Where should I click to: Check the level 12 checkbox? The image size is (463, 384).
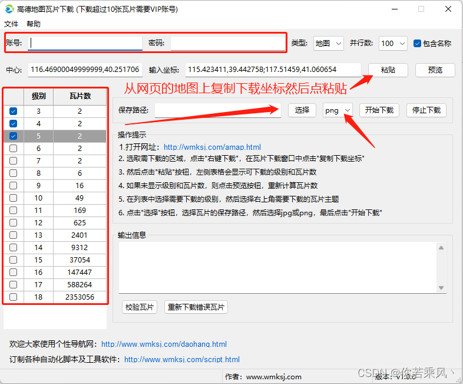click(14, 222)
